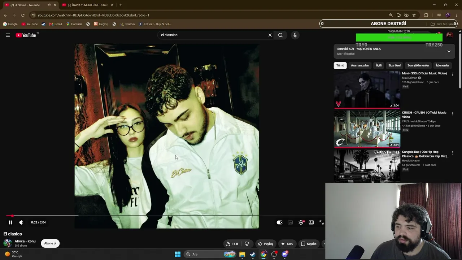Select the Son yüklenenler filter chip
Screen dimensions: 462x260
[418, 65]
